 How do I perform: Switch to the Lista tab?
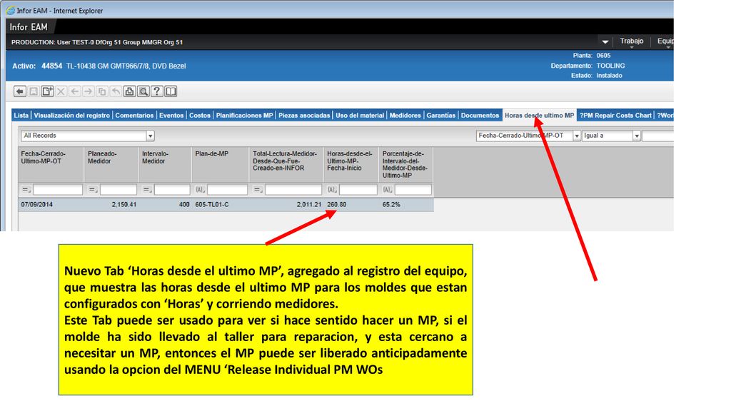pos(21,115)
